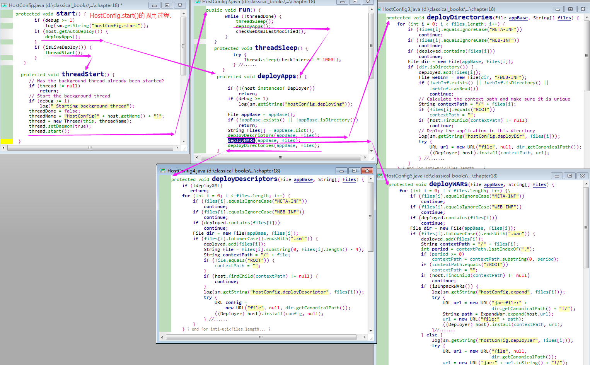
Task: Click HostConfig.java's horizontal scrollbar thumb
Action: click(90, 148)
